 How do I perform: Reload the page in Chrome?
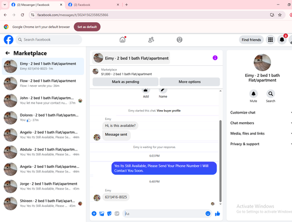pos(23,15)
